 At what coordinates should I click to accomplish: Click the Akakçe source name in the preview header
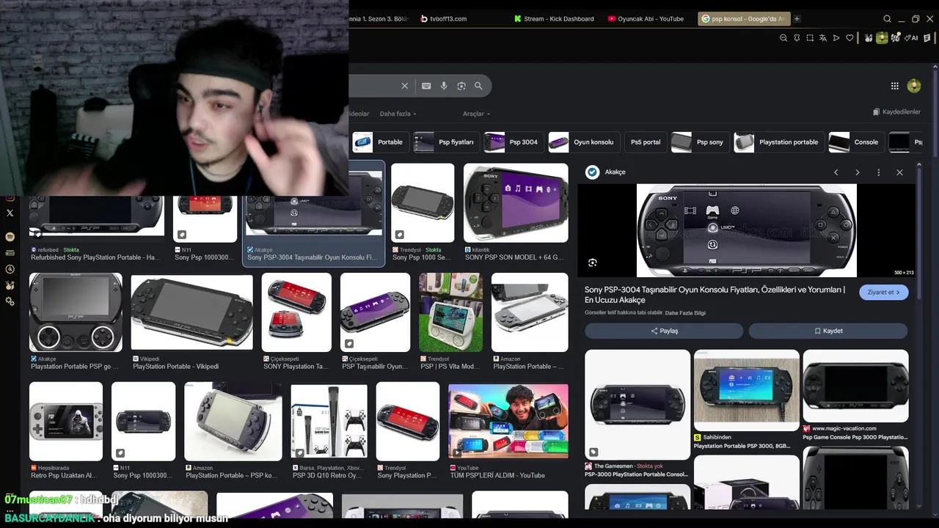coord(615,172)
